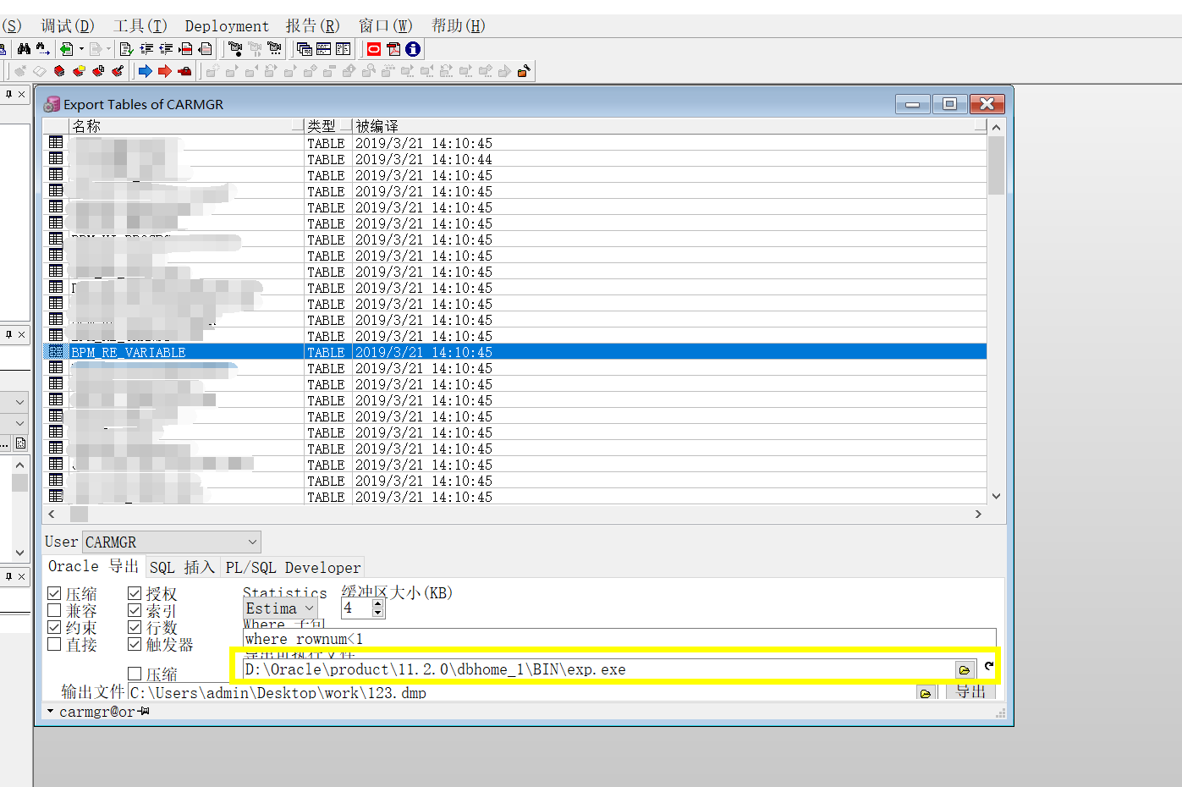The width and height of the screenshot is (1182, 787).
Task: Switch to the PL/SQL Developer tab
Action: tap(293, 567)
